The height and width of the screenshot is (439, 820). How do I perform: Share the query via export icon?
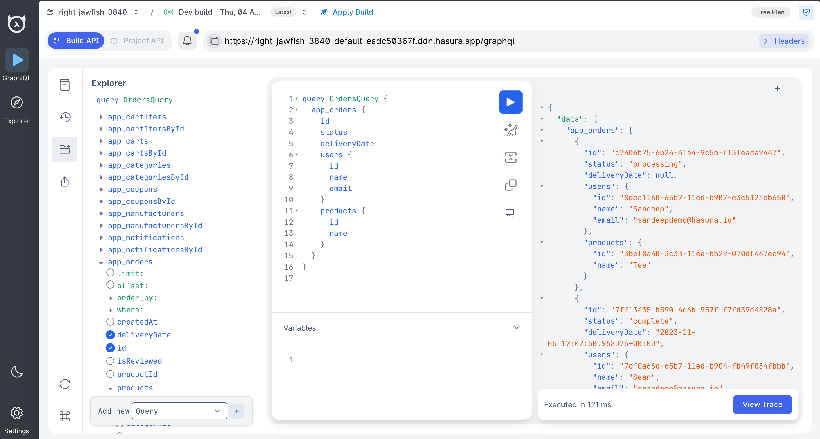pos(65,182)
